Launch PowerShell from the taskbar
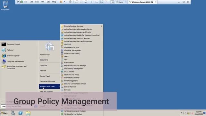206x116 pixels. (x=20, y=113)
